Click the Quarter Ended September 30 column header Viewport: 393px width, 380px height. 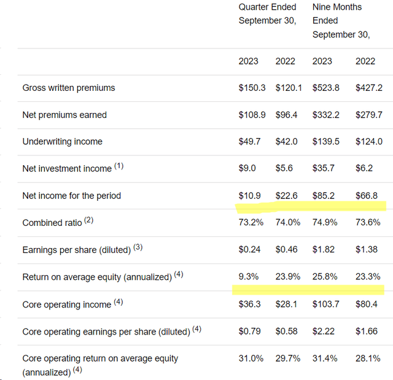tap(268, 14)
